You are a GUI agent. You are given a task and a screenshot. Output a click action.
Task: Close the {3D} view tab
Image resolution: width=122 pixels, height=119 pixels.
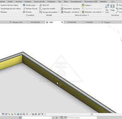click(62, 22)
